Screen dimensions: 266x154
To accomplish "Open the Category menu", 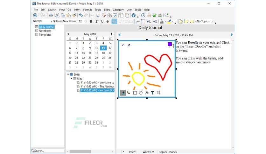I will [118, 10].
